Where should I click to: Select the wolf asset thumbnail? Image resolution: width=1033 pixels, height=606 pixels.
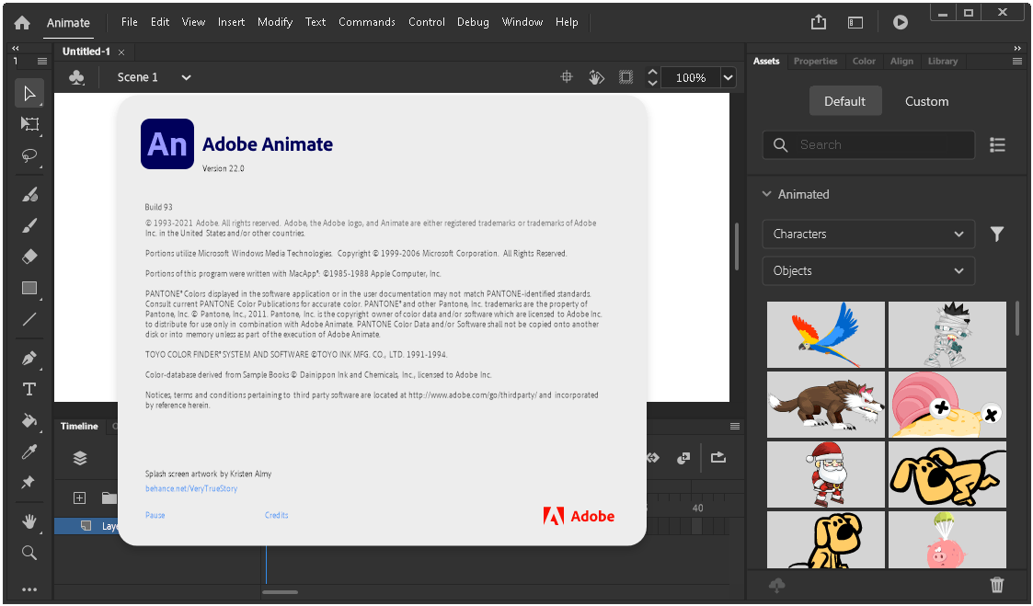pos(825,405)
